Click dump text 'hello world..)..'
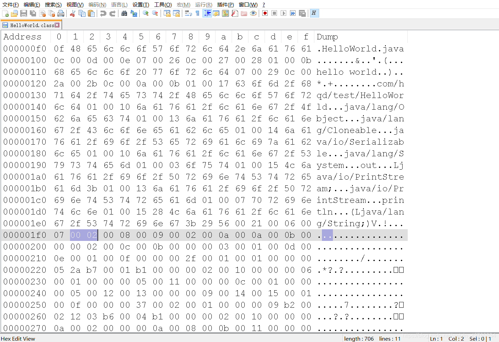 coord(360,72)
